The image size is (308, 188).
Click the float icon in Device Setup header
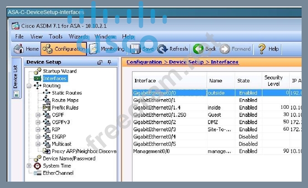(x=100, y=62)
